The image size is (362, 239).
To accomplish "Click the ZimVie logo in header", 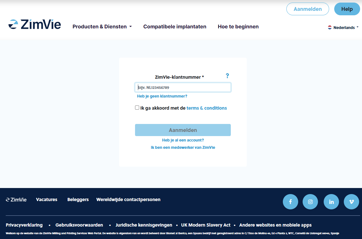I will coord(35,24).
